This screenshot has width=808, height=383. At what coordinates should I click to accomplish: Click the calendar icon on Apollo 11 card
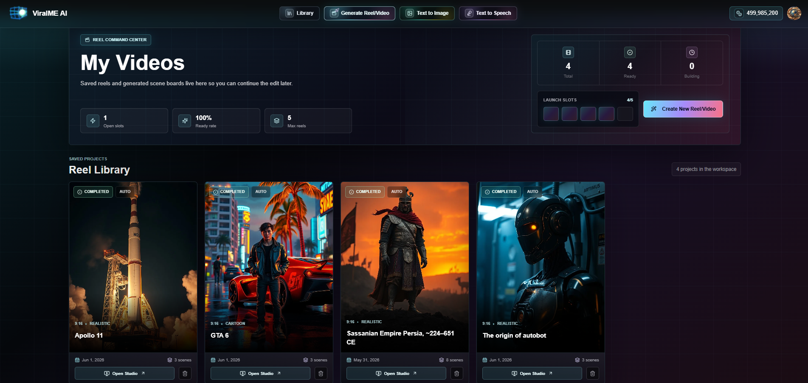[77, 360]
